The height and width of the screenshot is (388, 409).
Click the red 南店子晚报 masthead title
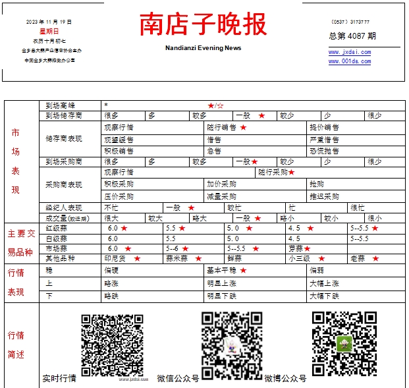(x=204, y=24)
